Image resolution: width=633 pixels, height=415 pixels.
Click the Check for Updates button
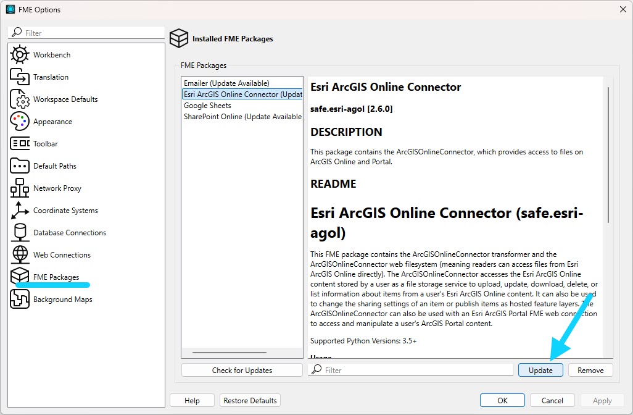(x=242, y=370)
